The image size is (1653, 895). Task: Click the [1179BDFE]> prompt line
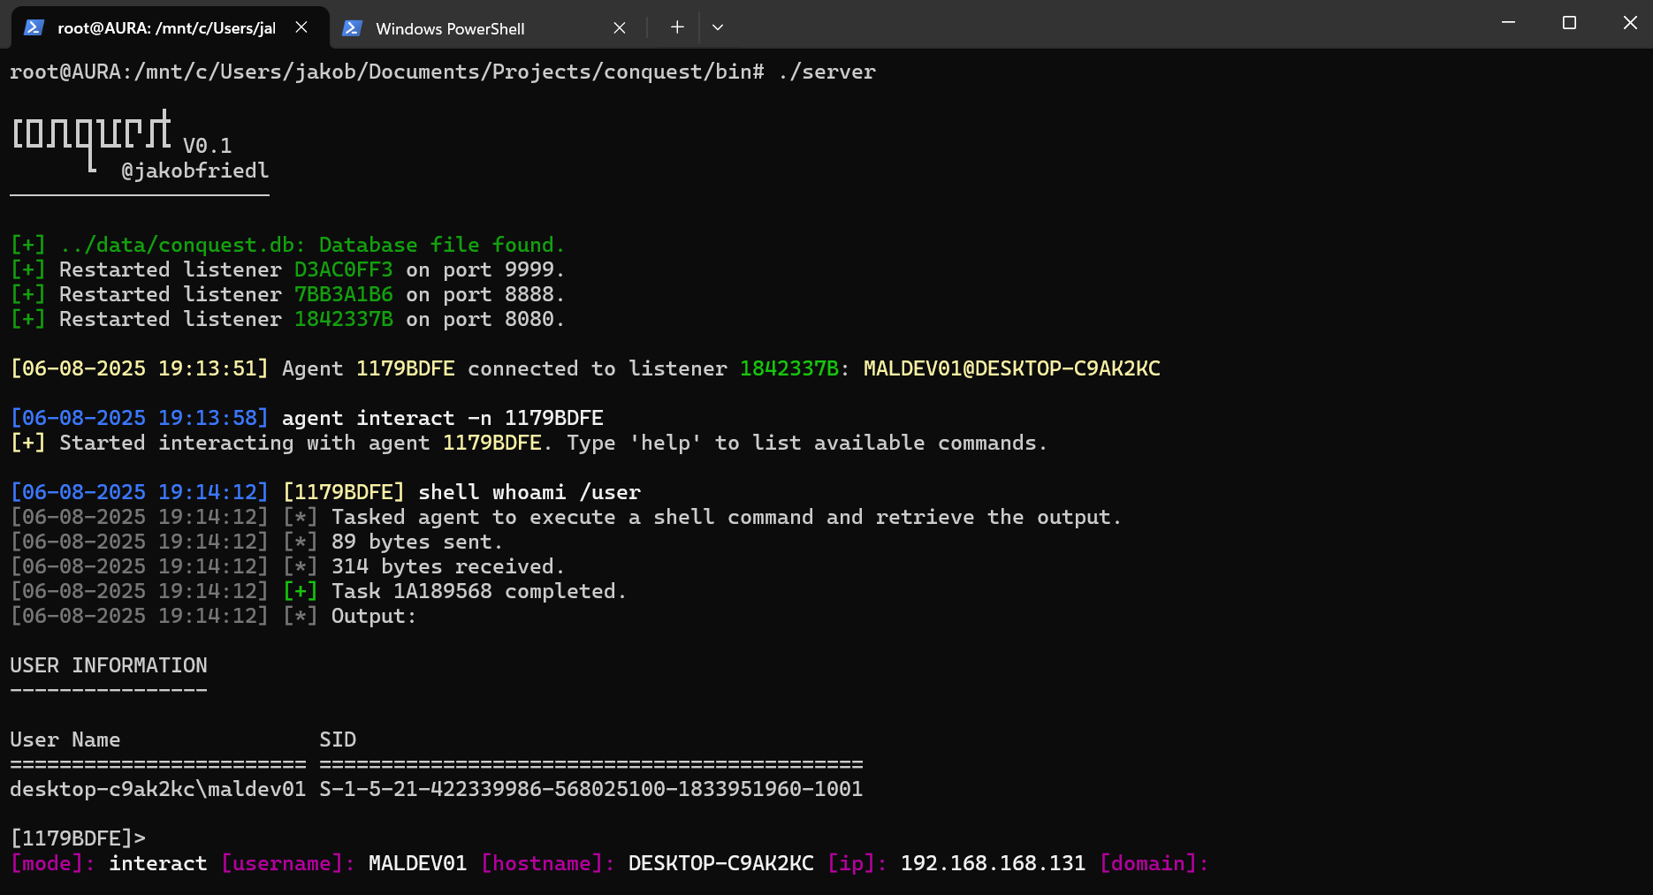point(77,838)
